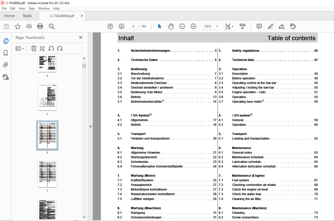Click the thumbnails scrollbar down arrow
This screenshot has height=221, width=334.
point(84,217)
